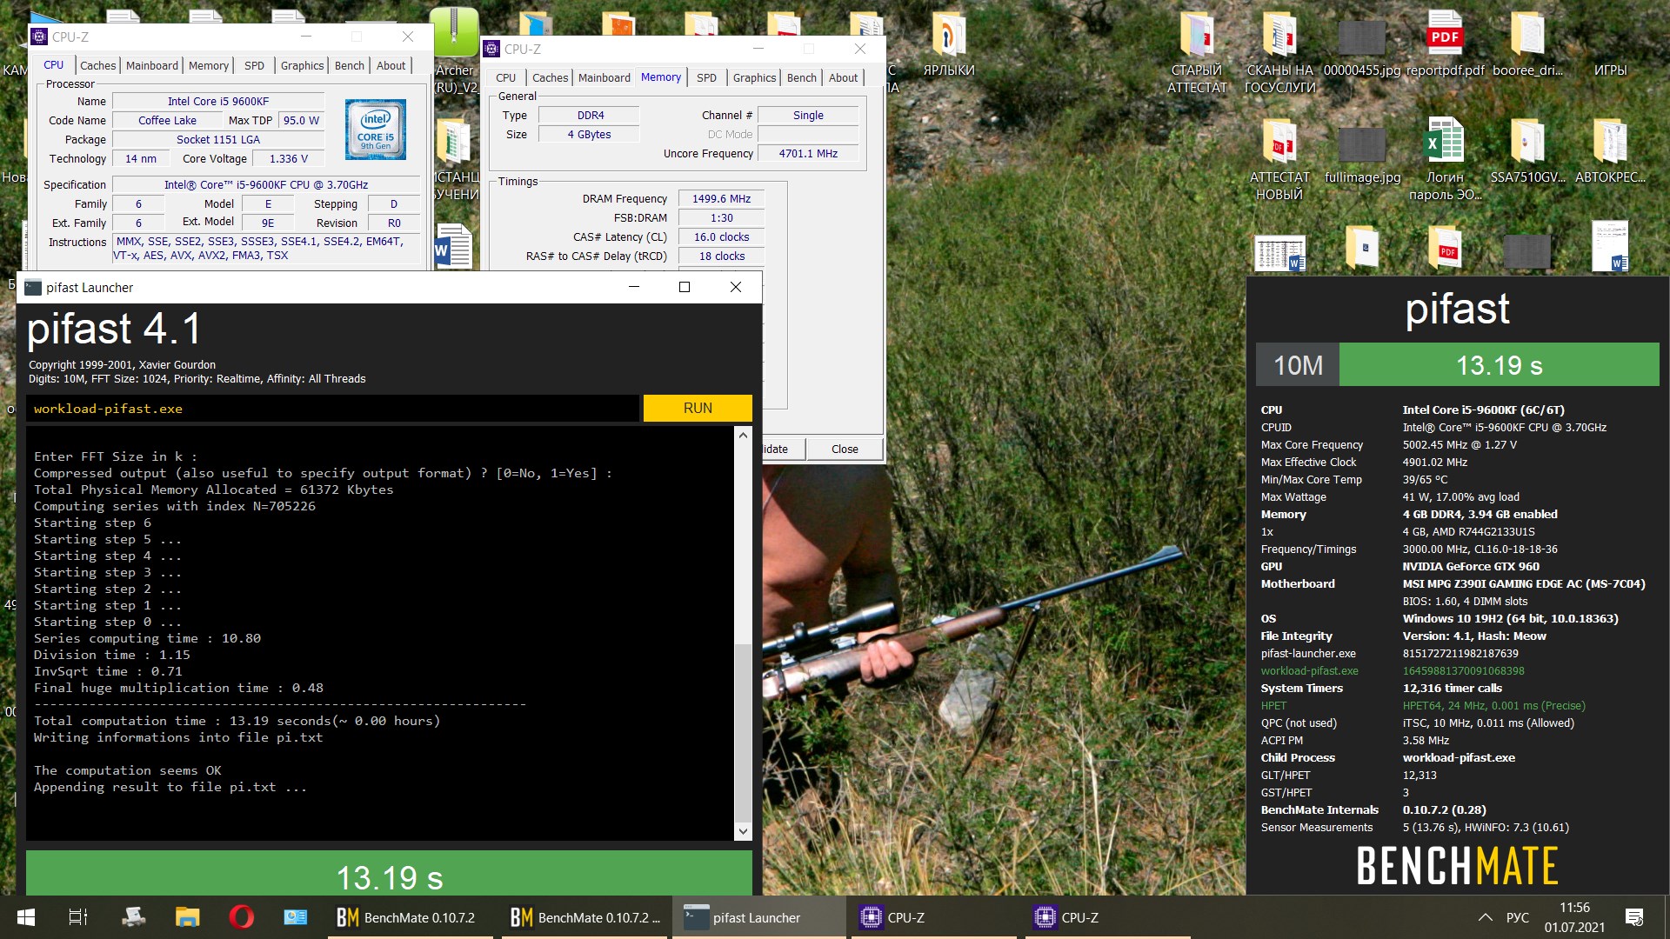
Task: Click the CPU-Z icon in left window title bar
Action: pyautogui.click(x=39, y=37)
